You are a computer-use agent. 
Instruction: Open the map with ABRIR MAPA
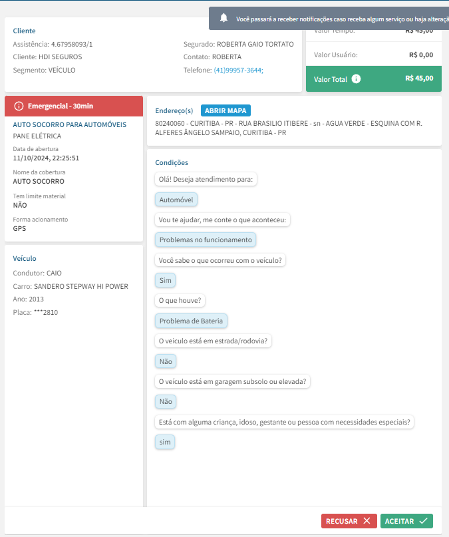point(225,110)
